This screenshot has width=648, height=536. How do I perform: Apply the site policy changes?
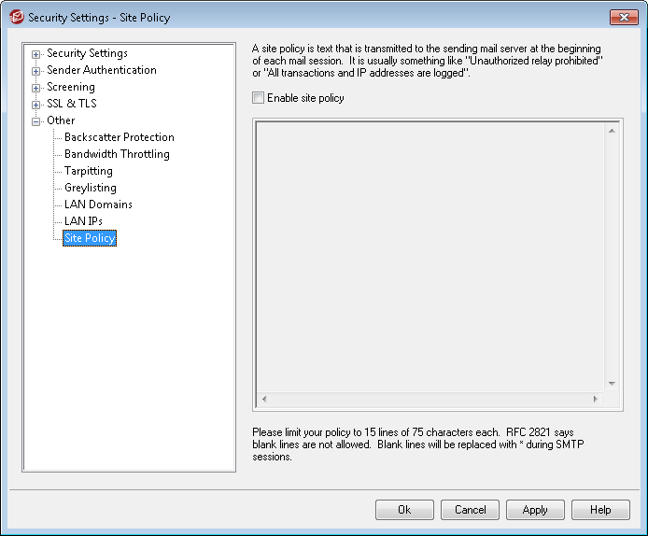pyautogui.click(x=535, y=510)
